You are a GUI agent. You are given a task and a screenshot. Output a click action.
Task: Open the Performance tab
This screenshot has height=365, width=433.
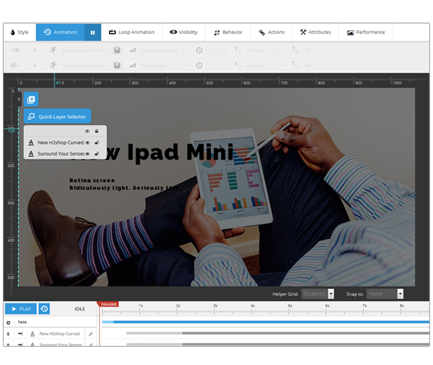coord(366,32)
